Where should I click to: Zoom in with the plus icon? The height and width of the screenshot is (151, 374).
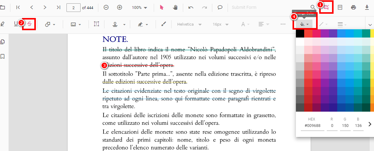point(120,7)
